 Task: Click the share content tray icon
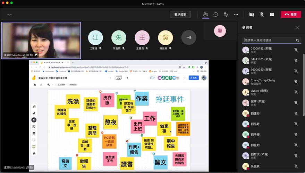point(272,15)
